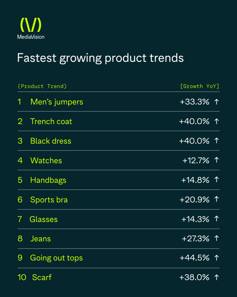Click the up arrow beside +20.9%
This screenshot has width=237, height=297.
pos(216,199)
